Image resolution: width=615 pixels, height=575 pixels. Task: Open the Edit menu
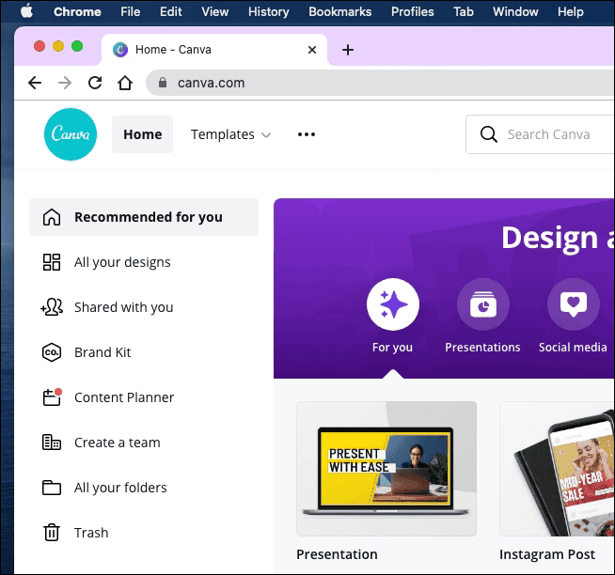(x=170, y=12)
